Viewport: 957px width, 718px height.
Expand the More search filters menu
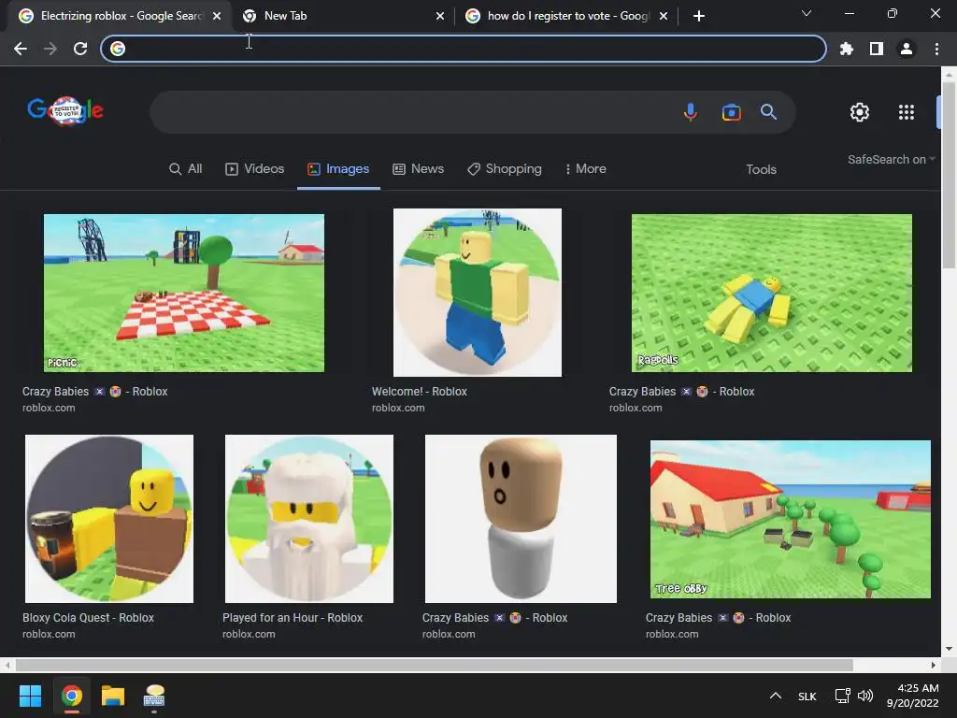pyautogui.click(x=585, y=169)
